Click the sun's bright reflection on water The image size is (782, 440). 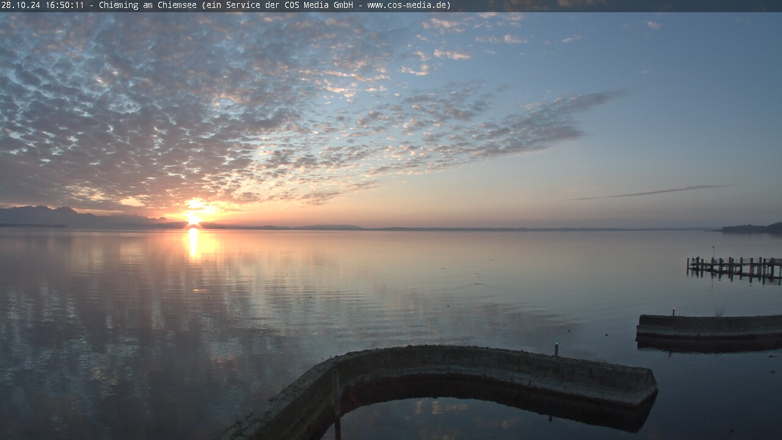coord(194,243)
